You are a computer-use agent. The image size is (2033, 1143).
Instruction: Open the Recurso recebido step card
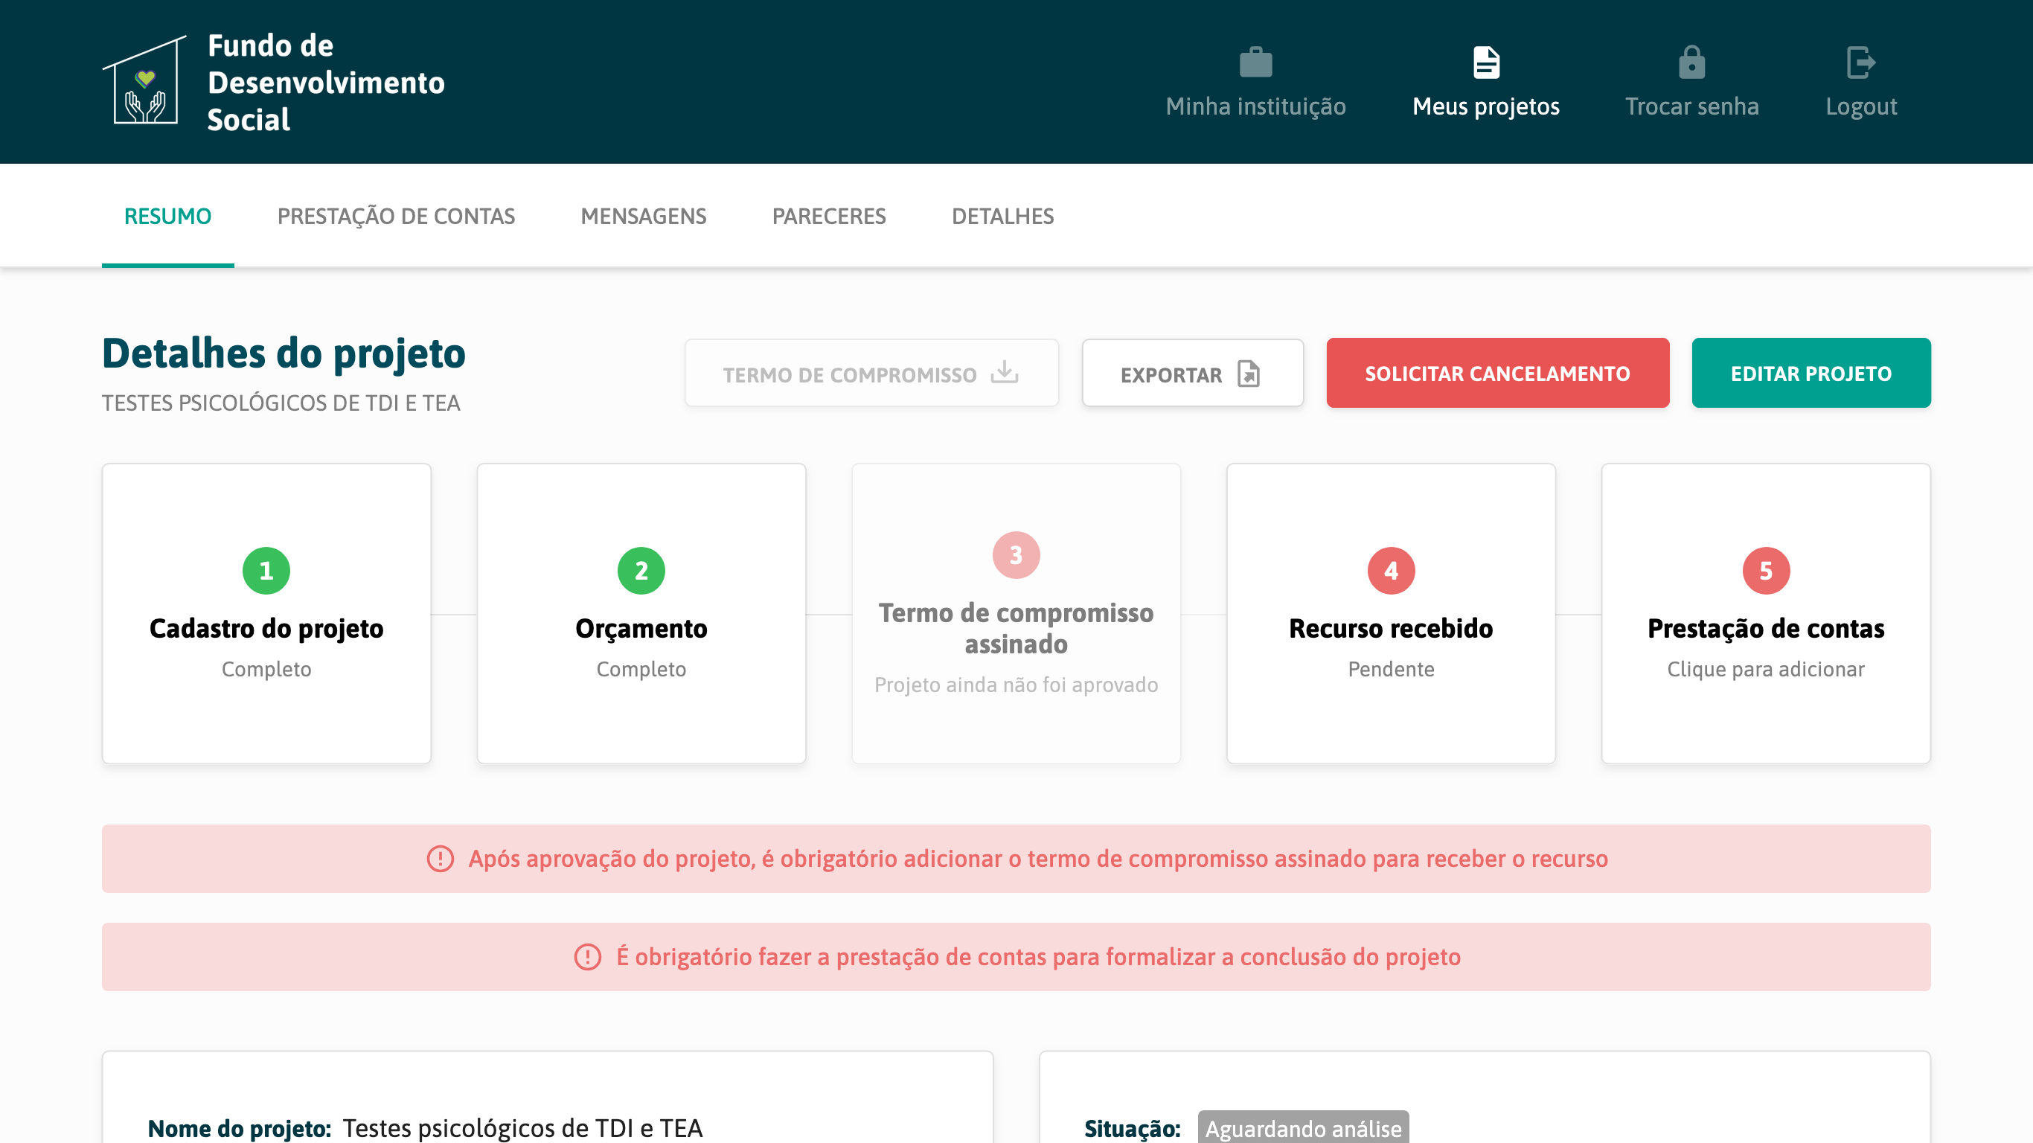pyautogui.click(x=1391, y=613)
